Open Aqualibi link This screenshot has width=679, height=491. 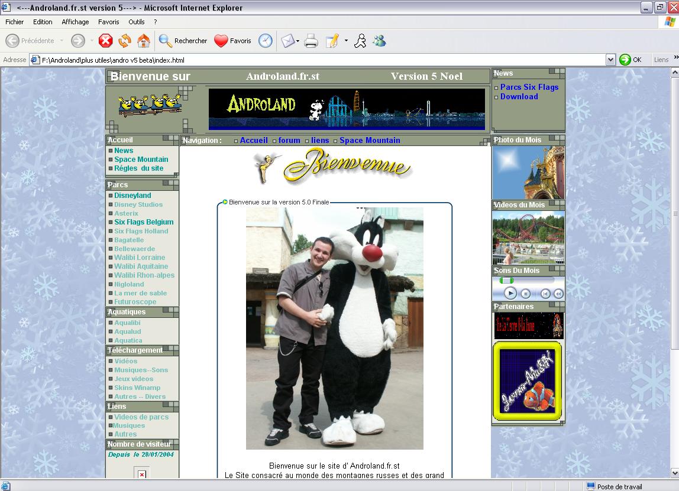click(127, 323)
